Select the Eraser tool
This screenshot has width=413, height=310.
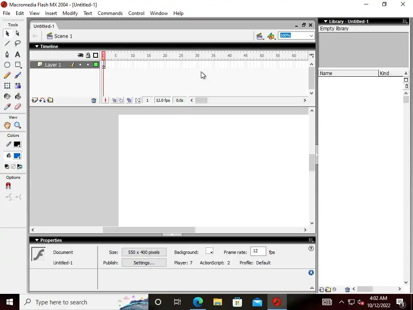coord(17,107)
